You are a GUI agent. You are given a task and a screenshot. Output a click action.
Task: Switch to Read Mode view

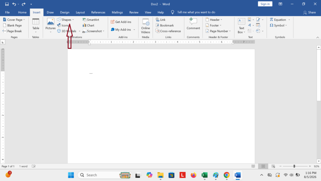pyautogui.click(x=253, y=166)
